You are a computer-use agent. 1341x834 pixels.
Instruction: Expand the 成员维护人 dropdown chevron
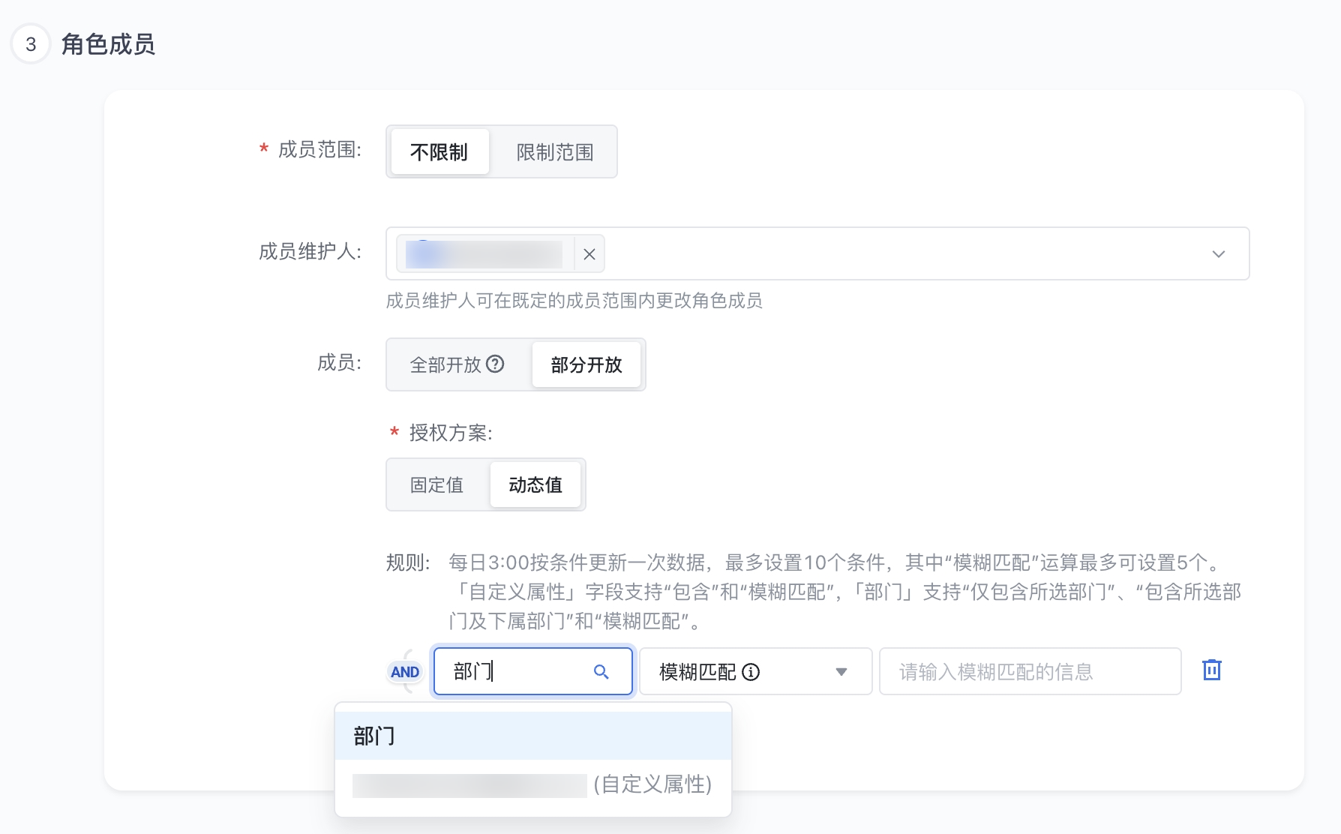1219,254
